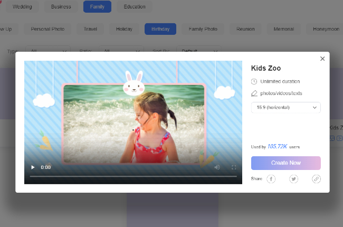Select the Education category tab

135,6
